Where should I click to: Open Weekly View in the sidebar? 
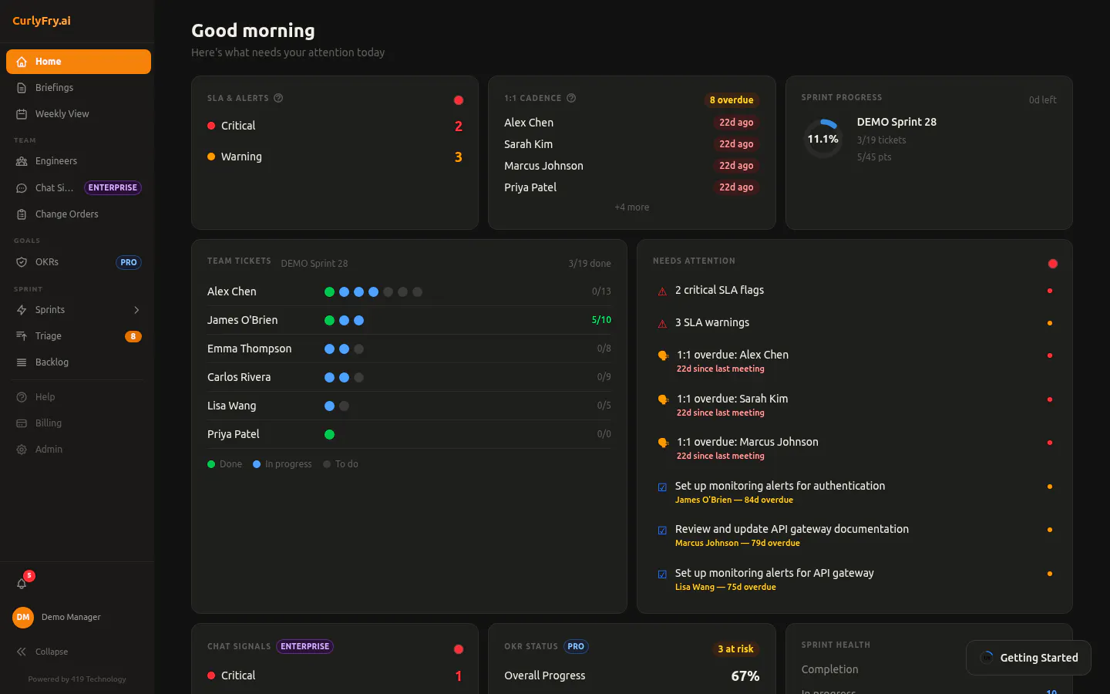coord(79,114)
